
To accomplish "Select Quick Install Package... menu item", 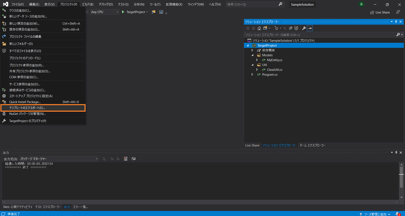I will 43,102.
